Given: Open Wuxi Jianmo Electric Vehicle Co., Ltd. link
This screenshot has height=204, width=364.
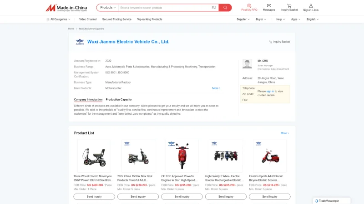Looking at the screenshot, I should 128,42.
